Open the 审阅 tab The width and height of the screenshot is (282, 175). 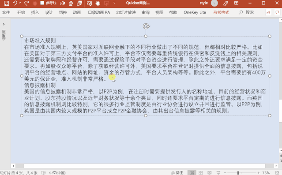146,12
